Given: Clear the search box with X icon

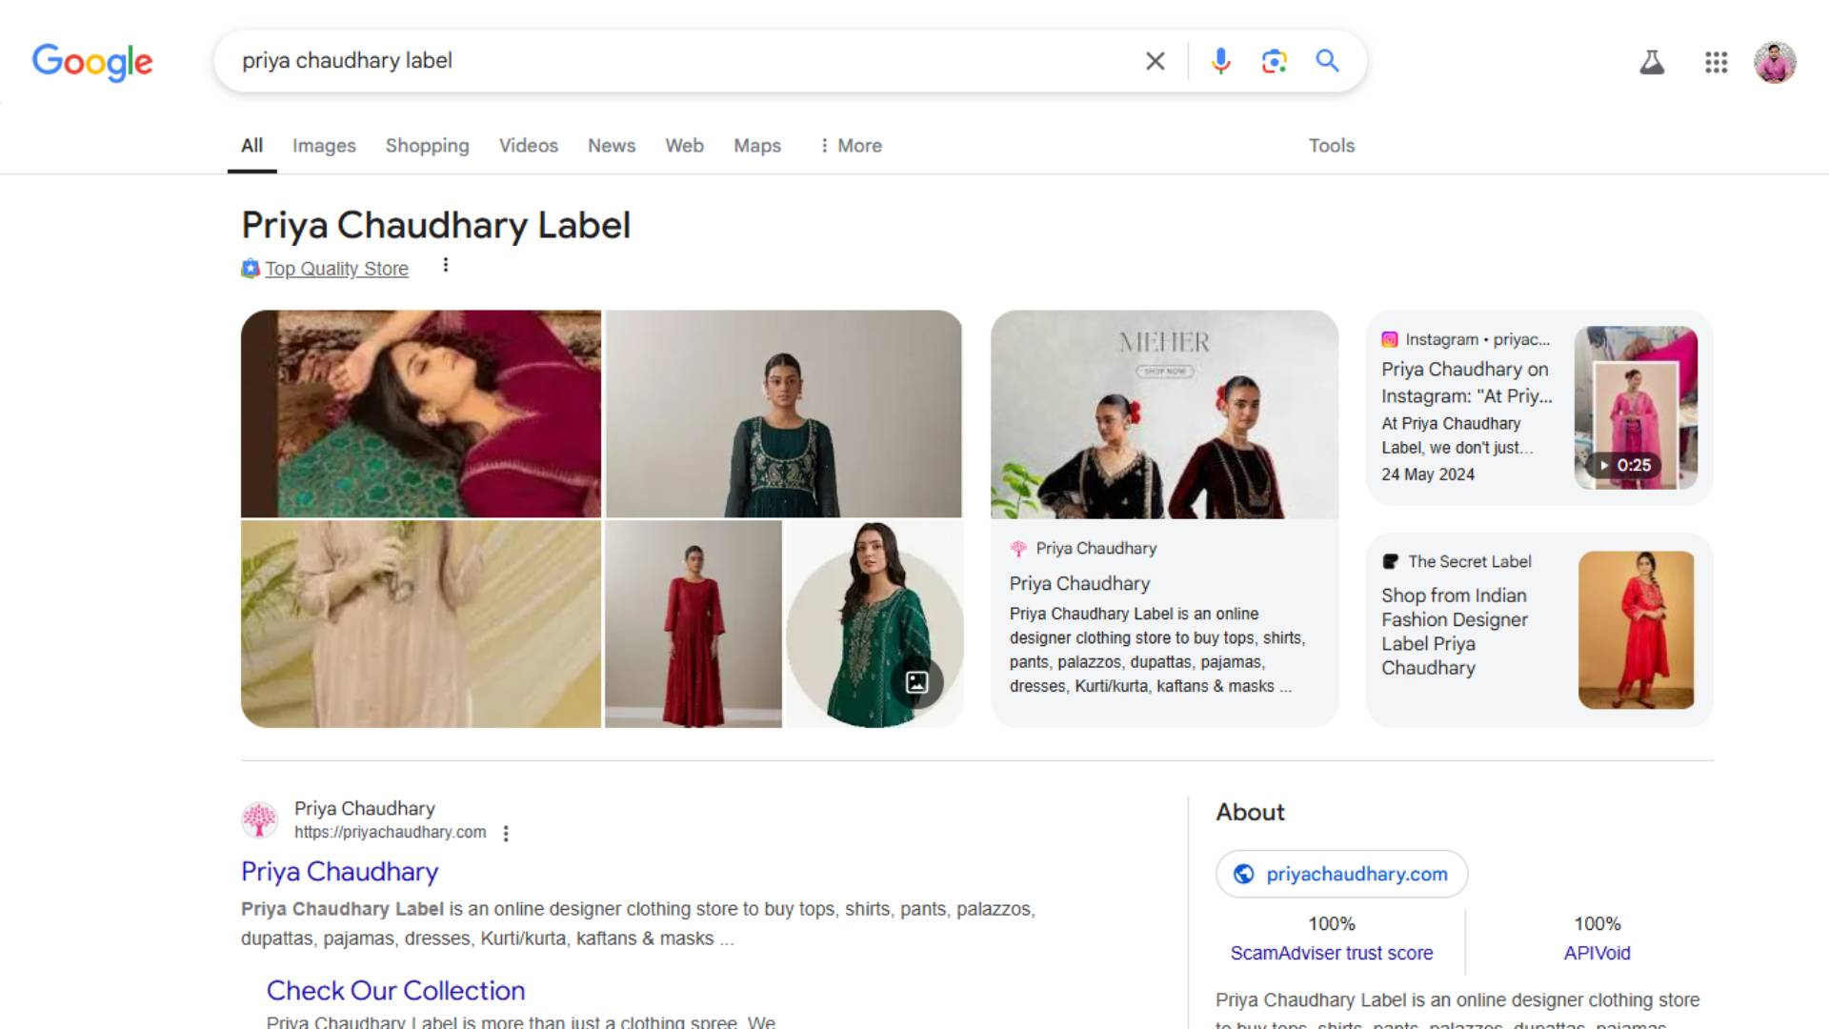Looking at the screenshot, I should pos(1155,61).
